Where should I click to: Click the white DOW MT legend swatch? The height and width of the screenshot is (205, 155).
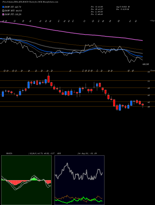[x=3, y=11]
